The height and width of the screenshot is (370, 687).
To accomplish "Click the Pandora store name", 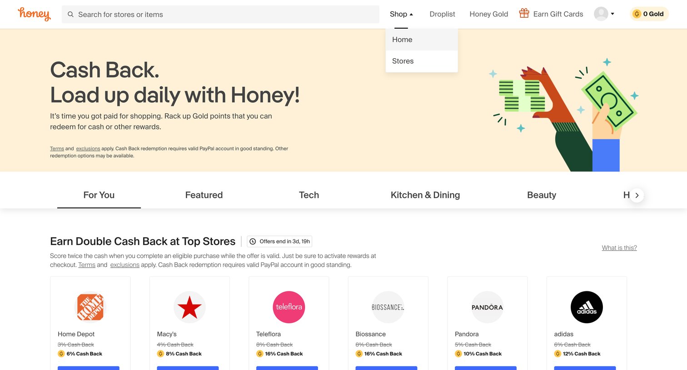I will pos(467,334).
